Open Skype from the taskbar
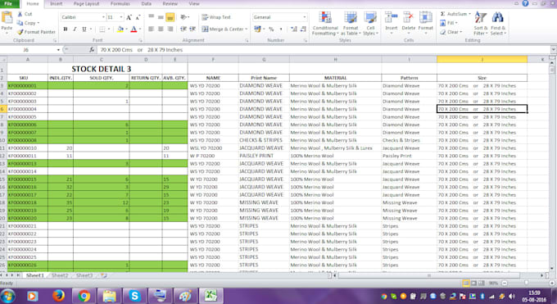557x304 pixels. [134, 296]
